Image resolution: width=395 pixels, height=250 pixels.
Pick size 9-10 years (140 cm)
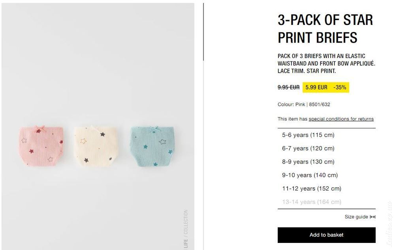point(327,175)
